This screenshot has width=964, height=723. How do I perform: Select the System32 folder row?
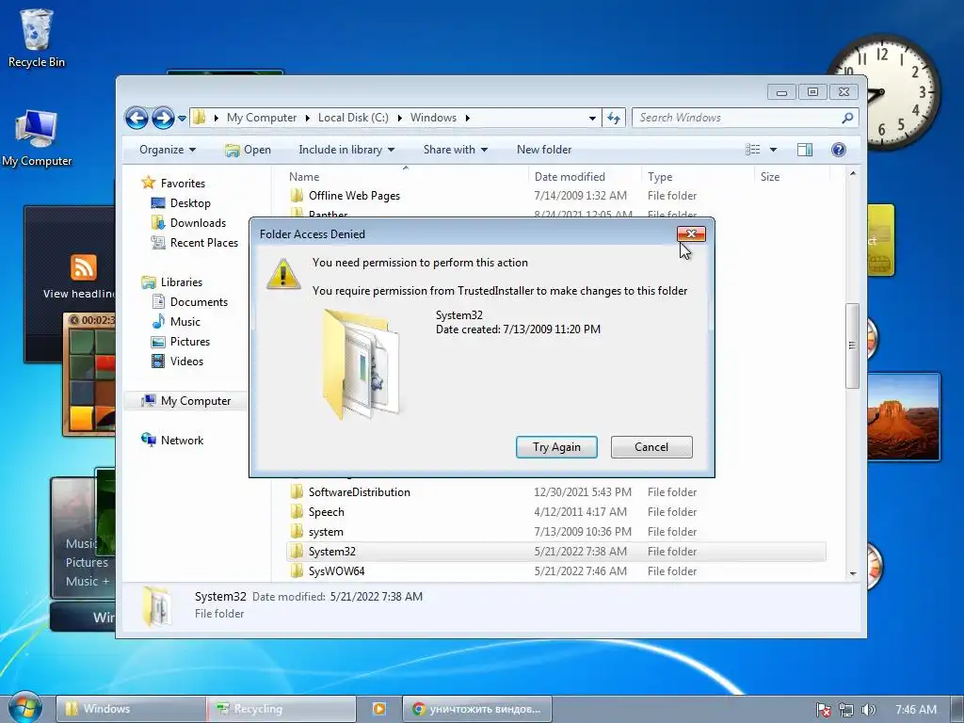556,552
